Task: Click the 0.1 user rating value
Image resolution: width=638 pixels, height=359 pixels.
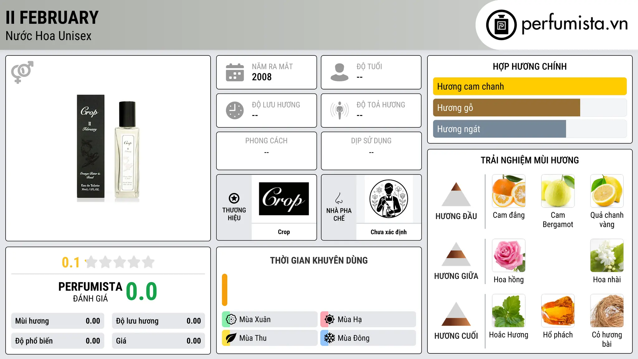Action: tap(71, 262)
